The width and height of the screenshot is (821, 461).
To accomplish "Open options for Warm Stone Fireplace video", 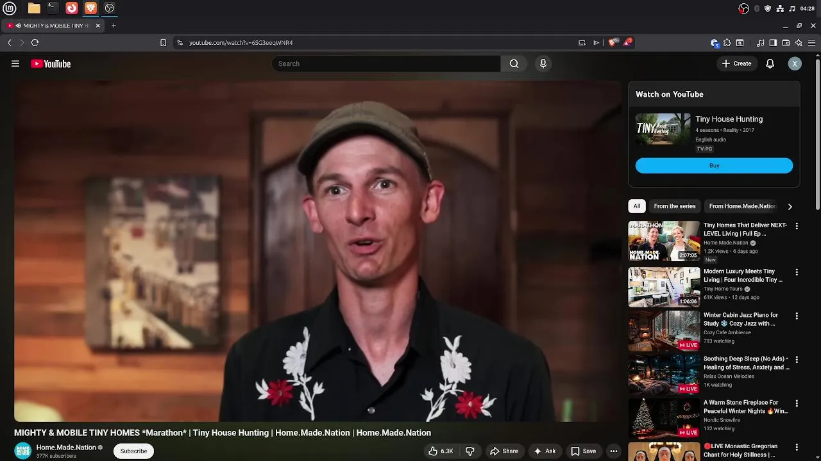I will (797, 403).
